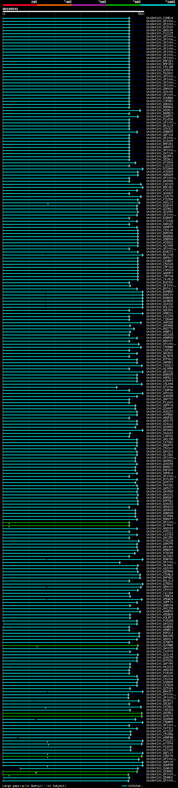Select label UniRef100_P33723
Viewport: 178px width, 788px height.
point(160,190)
